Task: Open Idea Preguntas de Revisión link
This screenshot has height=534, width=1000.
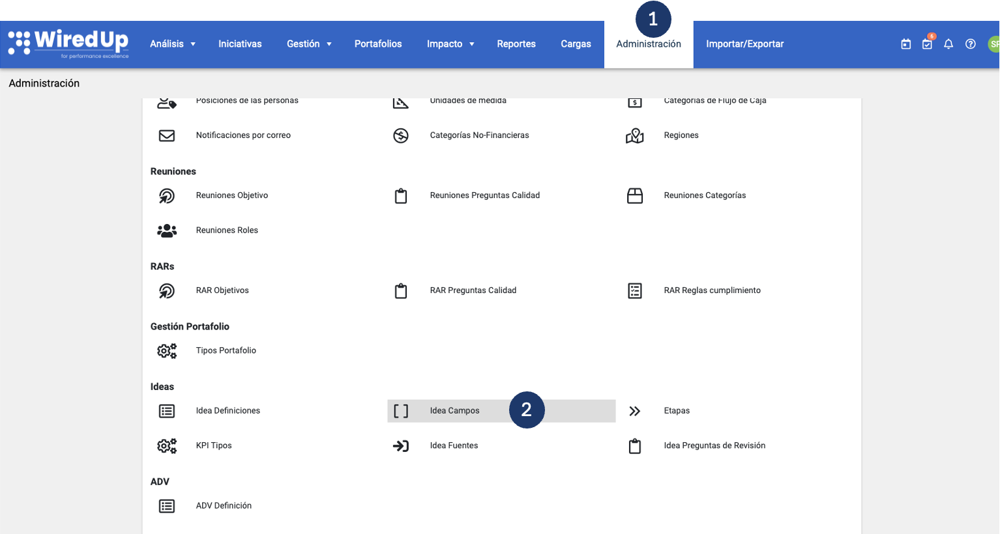Action: 714,445
